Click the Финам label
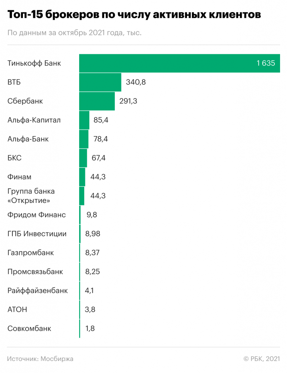Screen dimensions: 287x373 (x=19, y=177)
